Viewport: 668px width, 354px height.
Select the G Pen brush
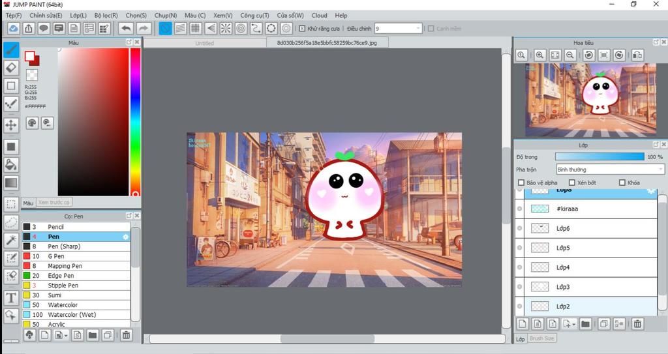76,256
